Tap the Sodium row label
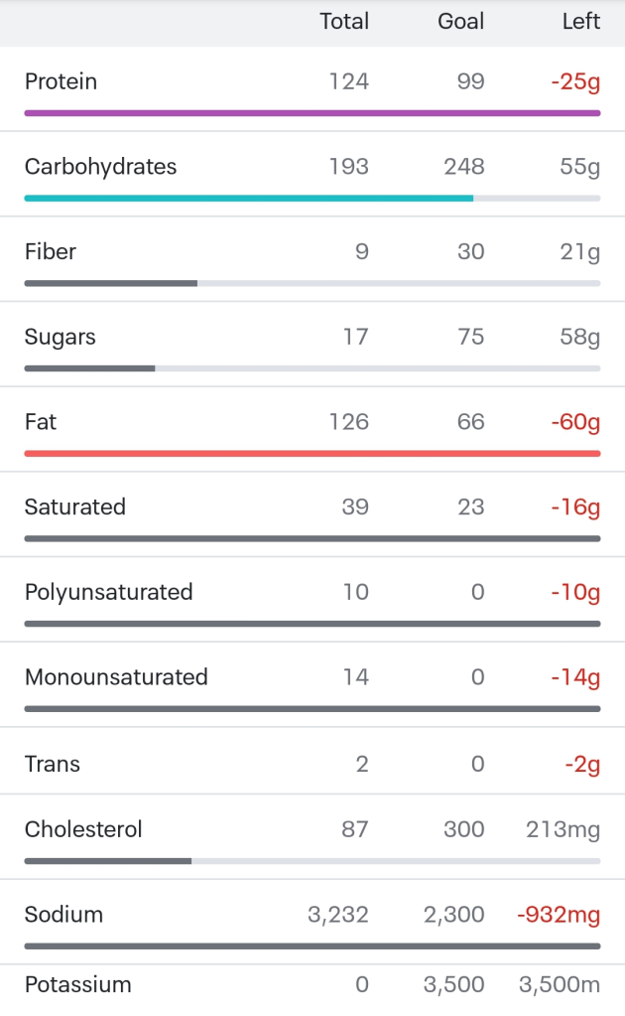625x1016 pixels. coord(63,915)
